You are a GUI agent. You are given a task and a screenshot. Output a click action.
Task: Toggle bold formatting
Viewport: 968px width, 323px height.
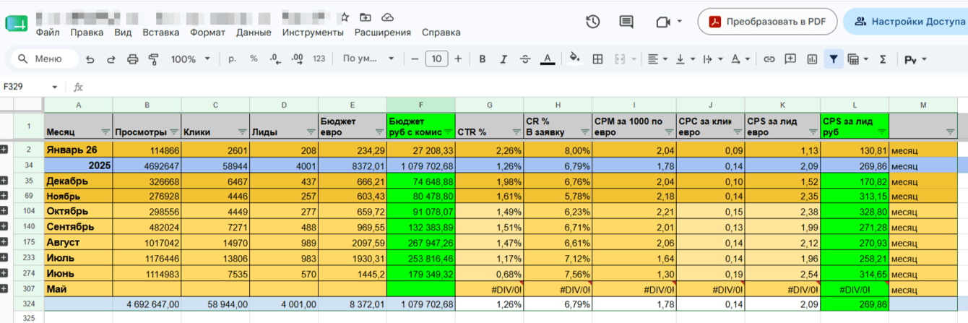point(483,59)
